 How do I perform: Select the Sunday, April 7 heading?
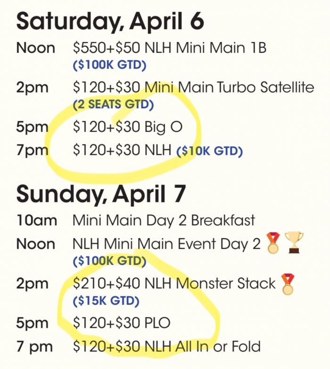tap(101, 194)
